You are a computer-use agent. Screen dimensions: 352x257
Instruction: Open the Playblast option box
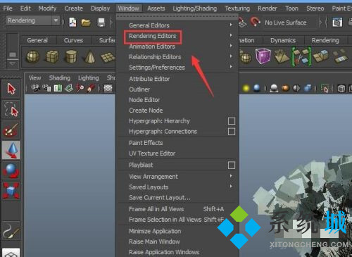(x=232, y=165)
